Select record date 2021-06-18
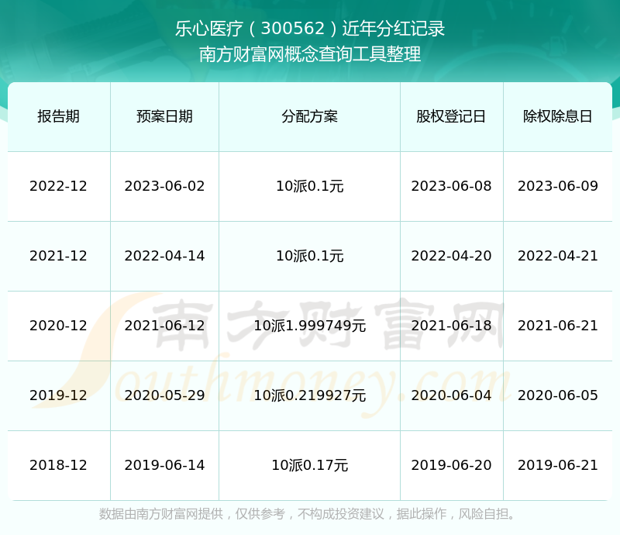620x535 pixels. click(x=451, y=326)
